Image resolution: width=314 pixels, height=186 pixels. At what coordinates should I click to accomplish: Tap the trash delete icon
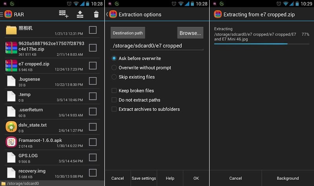pos(96,15)
